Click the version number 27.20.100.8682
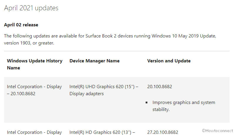 pos(163,132)
